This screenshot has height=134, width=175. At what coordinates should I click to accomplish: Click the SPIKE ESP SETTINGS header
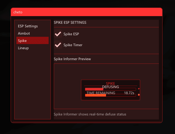click(x=70, y=22)
